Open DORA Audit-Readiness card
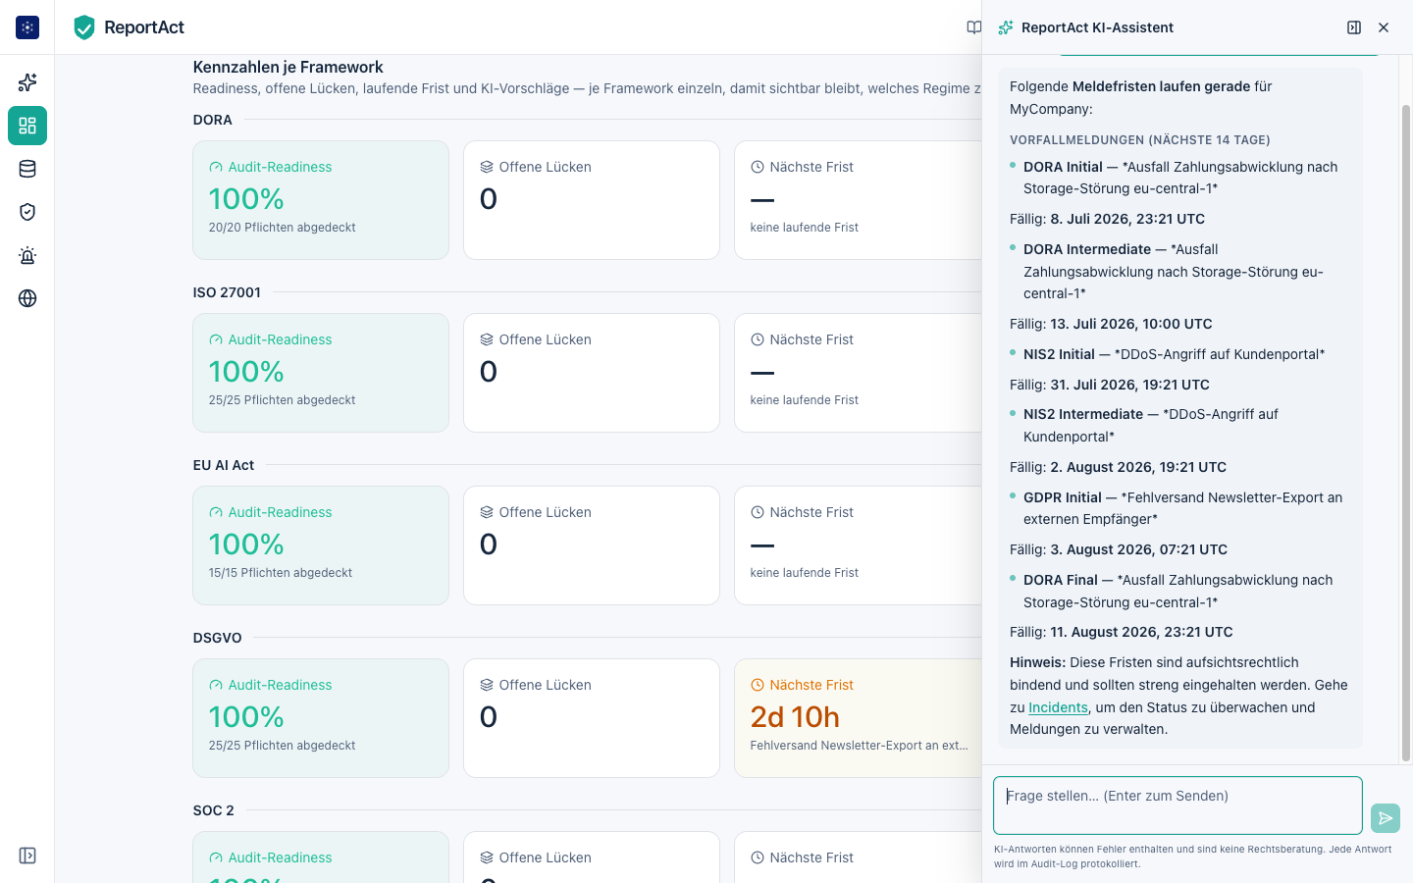 pos(321,200)
